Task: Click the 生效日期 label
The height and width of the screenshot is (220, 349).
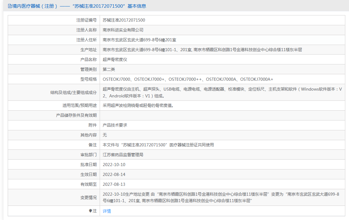Action: coord(89,174)
